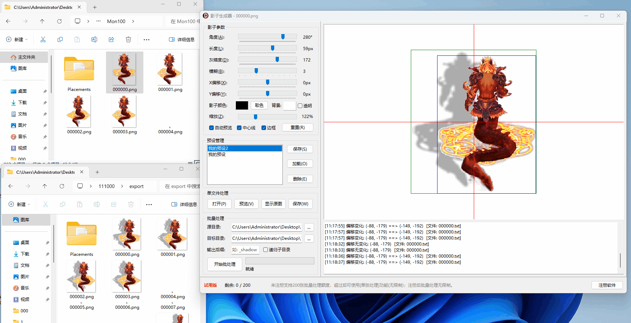
Task: Expand the 新建 dropdown in Mon100 window
Action: pyautogui.click(x=18, y=39)
